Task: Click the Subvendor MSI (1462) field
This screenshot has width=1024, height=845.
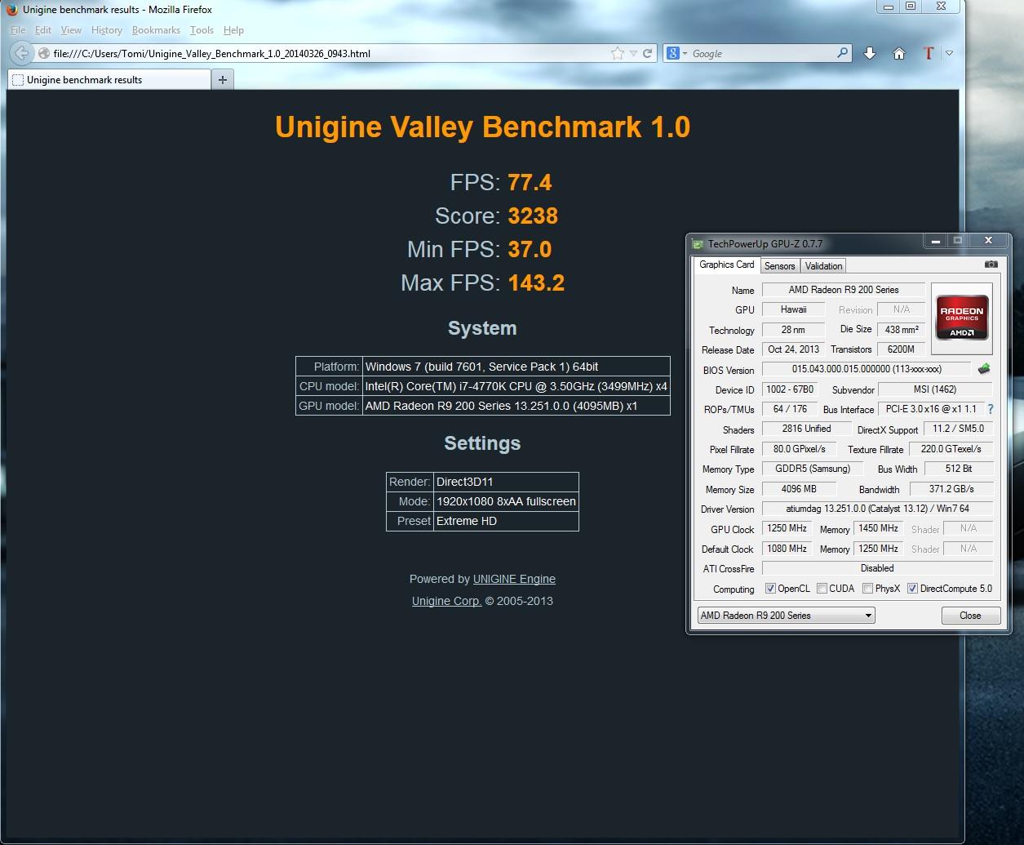Action: pos(935,389)
